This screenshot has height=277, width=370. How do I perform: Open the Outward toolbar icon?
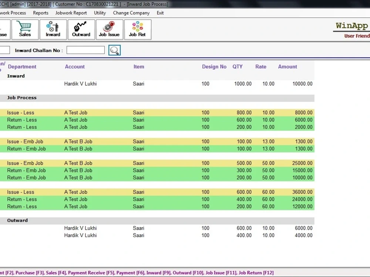click(x=81, y=29)
